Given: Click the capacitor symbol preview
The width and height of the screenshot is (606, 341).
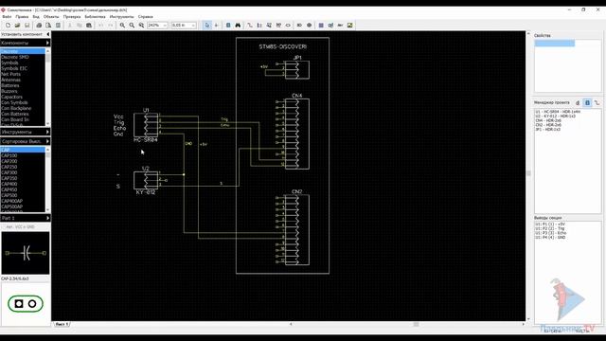Looking at the screenshot, I should 26,253.
